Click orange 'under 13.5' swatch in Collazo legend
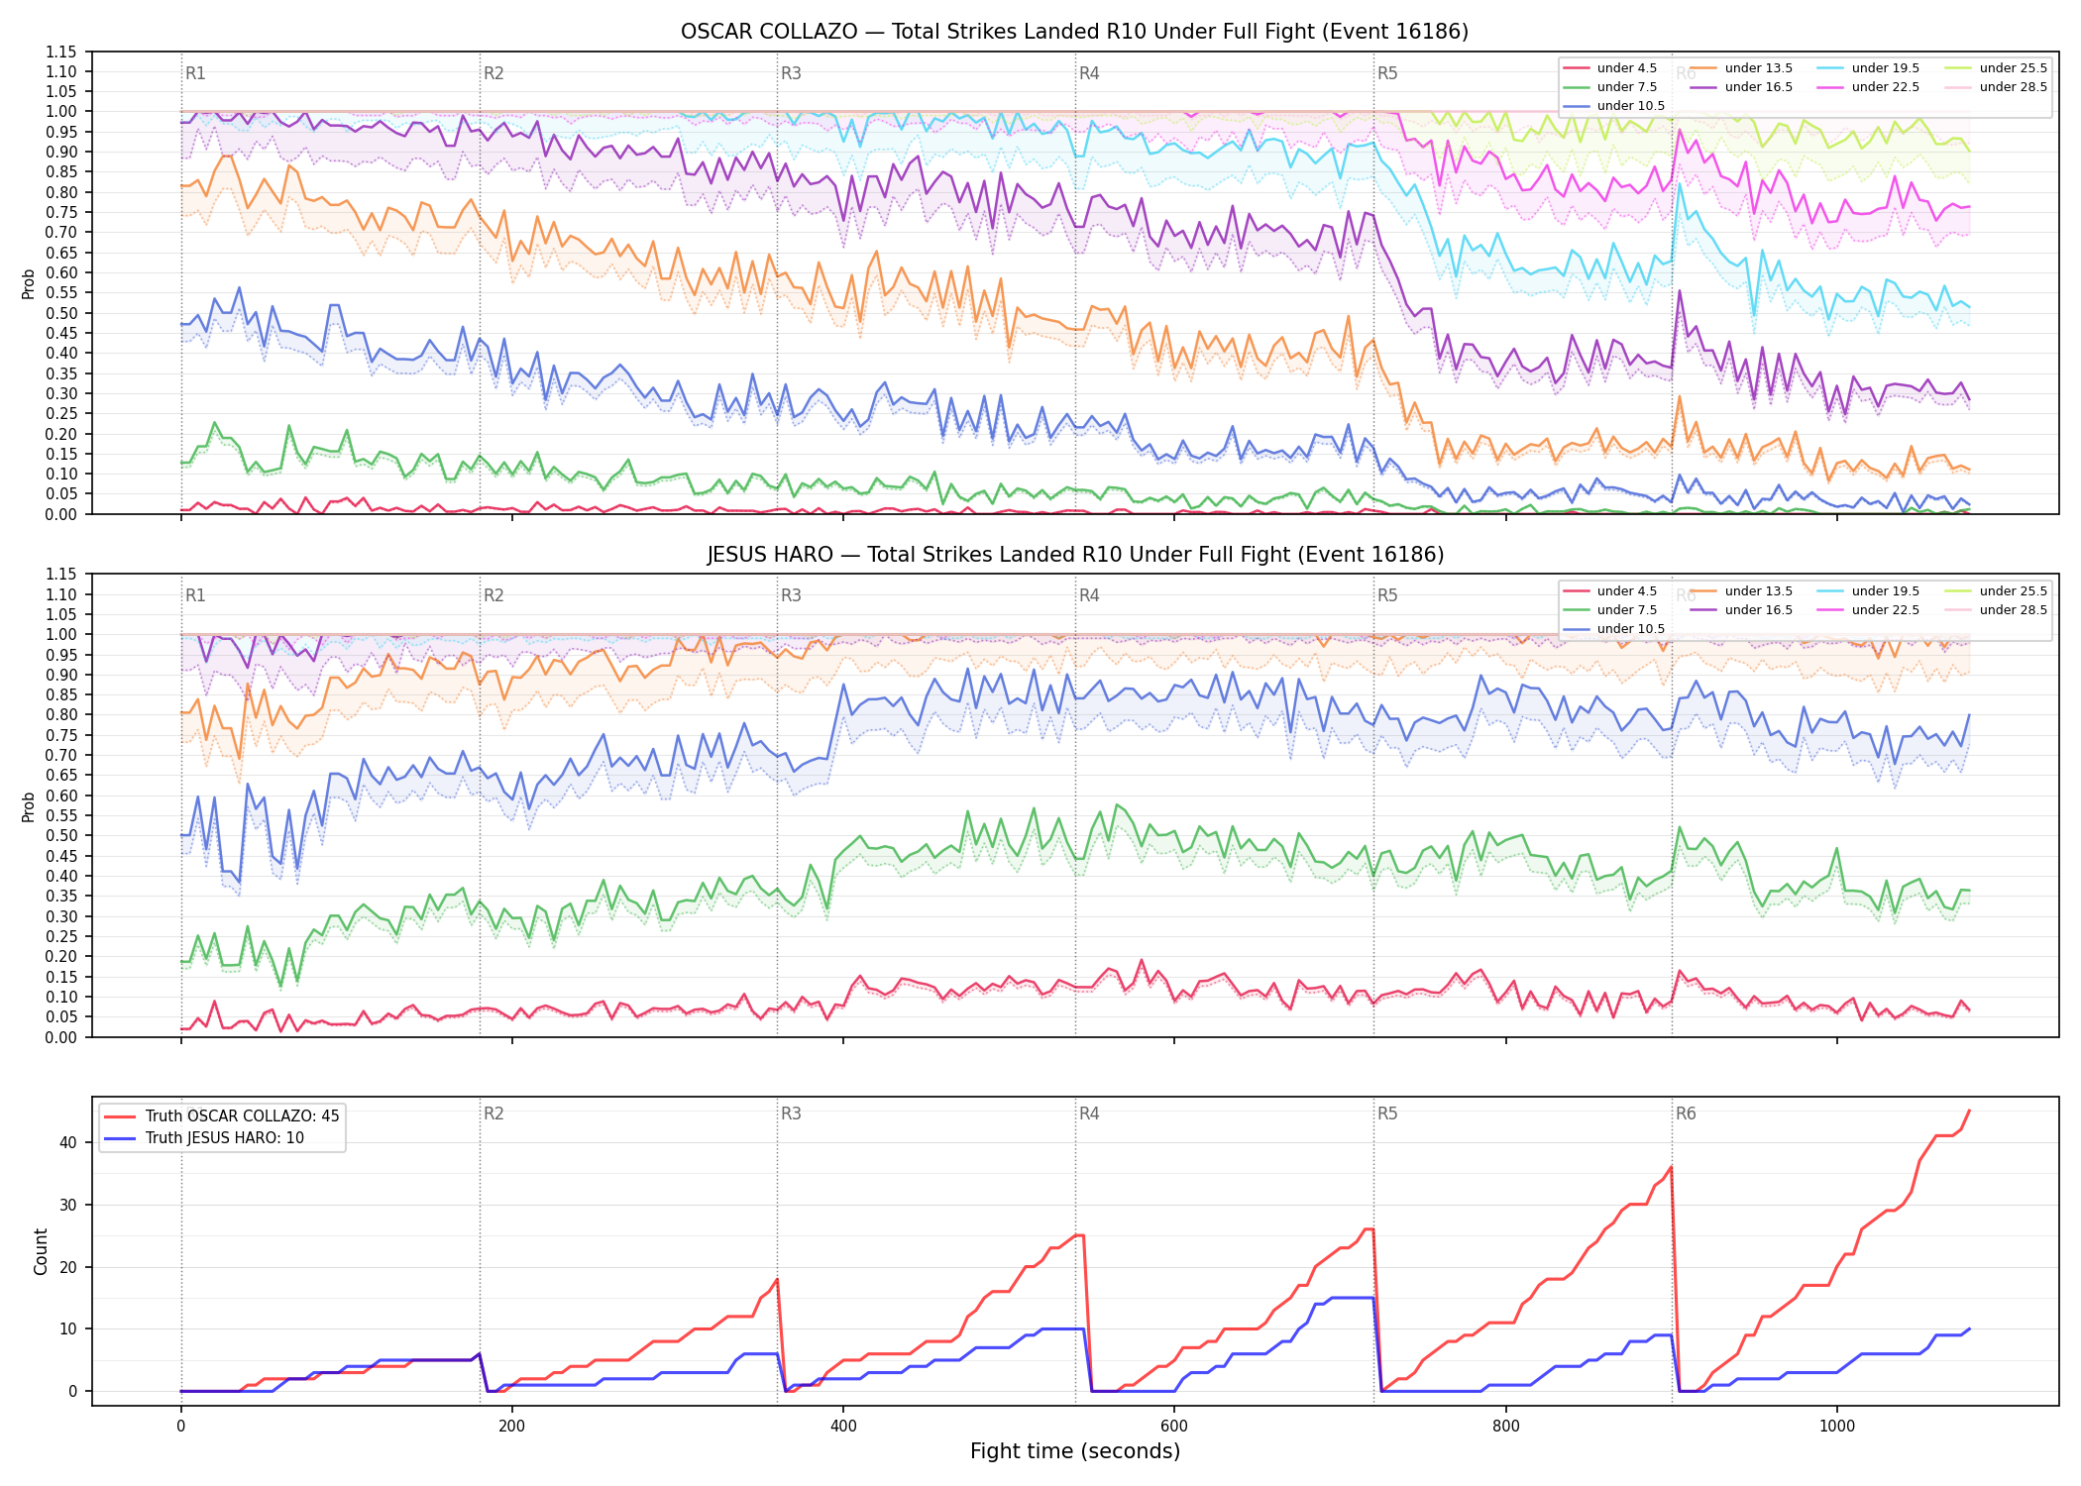This screenshot has height=1486, width=2081. pos(1702,68)
